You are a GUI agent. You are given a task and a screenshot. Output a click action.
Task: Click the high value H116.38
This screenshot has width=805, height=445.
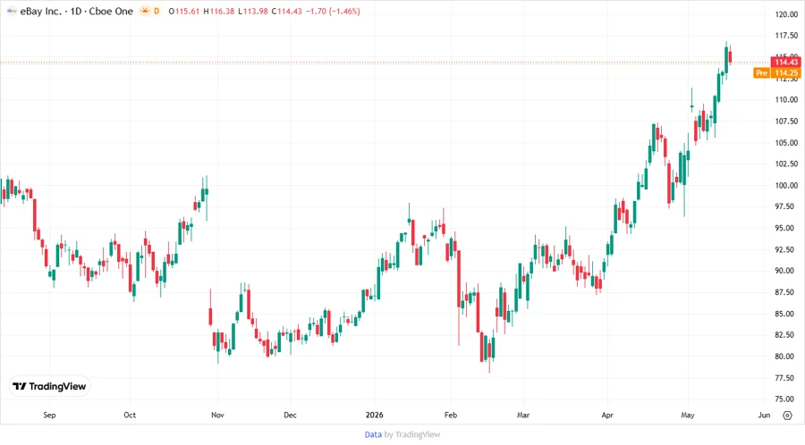219,11
